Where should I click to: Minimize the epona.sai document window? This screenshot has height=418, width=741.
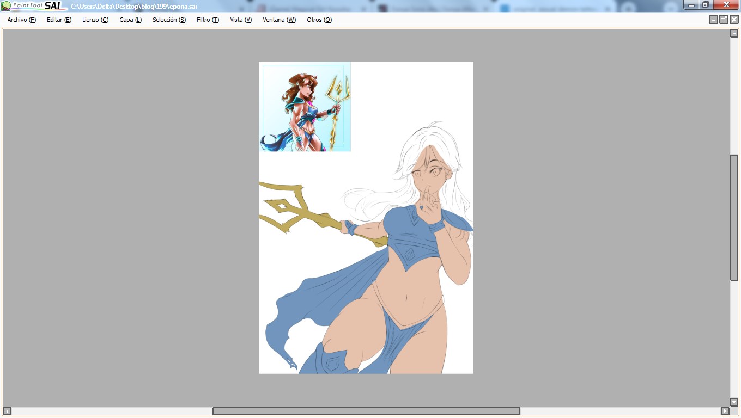[713, 20]
